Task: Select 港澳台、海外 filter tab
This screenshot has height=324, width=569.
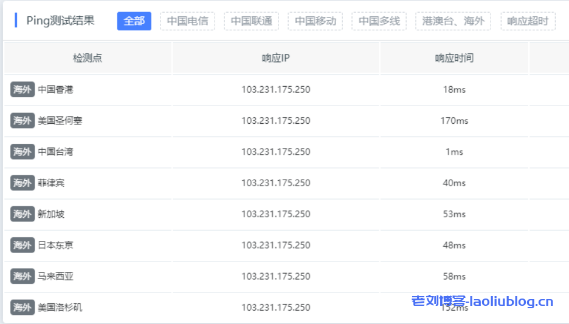Action: [453, 21]
